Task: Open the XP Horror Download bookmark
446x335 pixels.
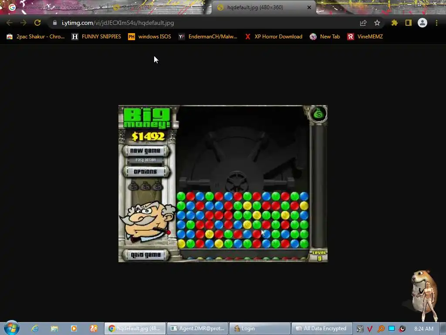Action: 274,37
